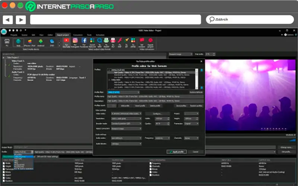Click the Cancel button in dialog

pyautogui.click(x=196, y=152)
